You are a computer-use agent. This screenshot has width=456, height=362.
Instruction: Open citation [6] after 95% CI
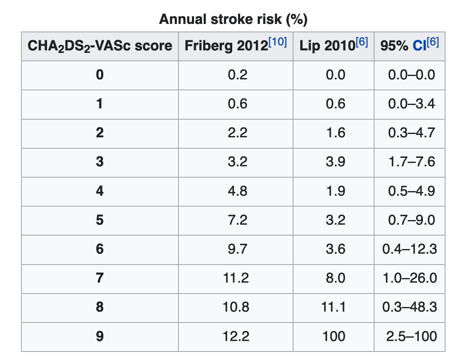[433, 42]
